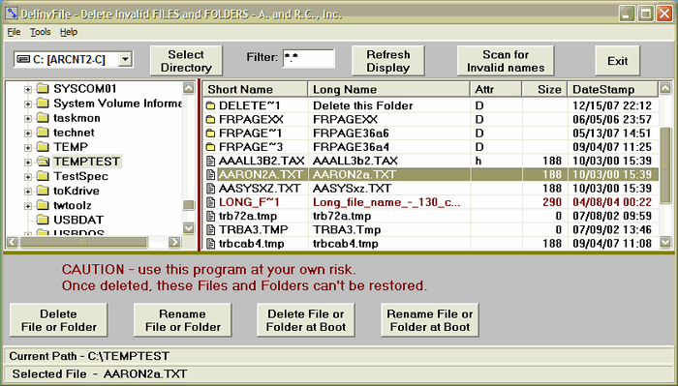Start Scan for Invalid names
Screen dimensions: 678x386
click(x=506, y=61)
